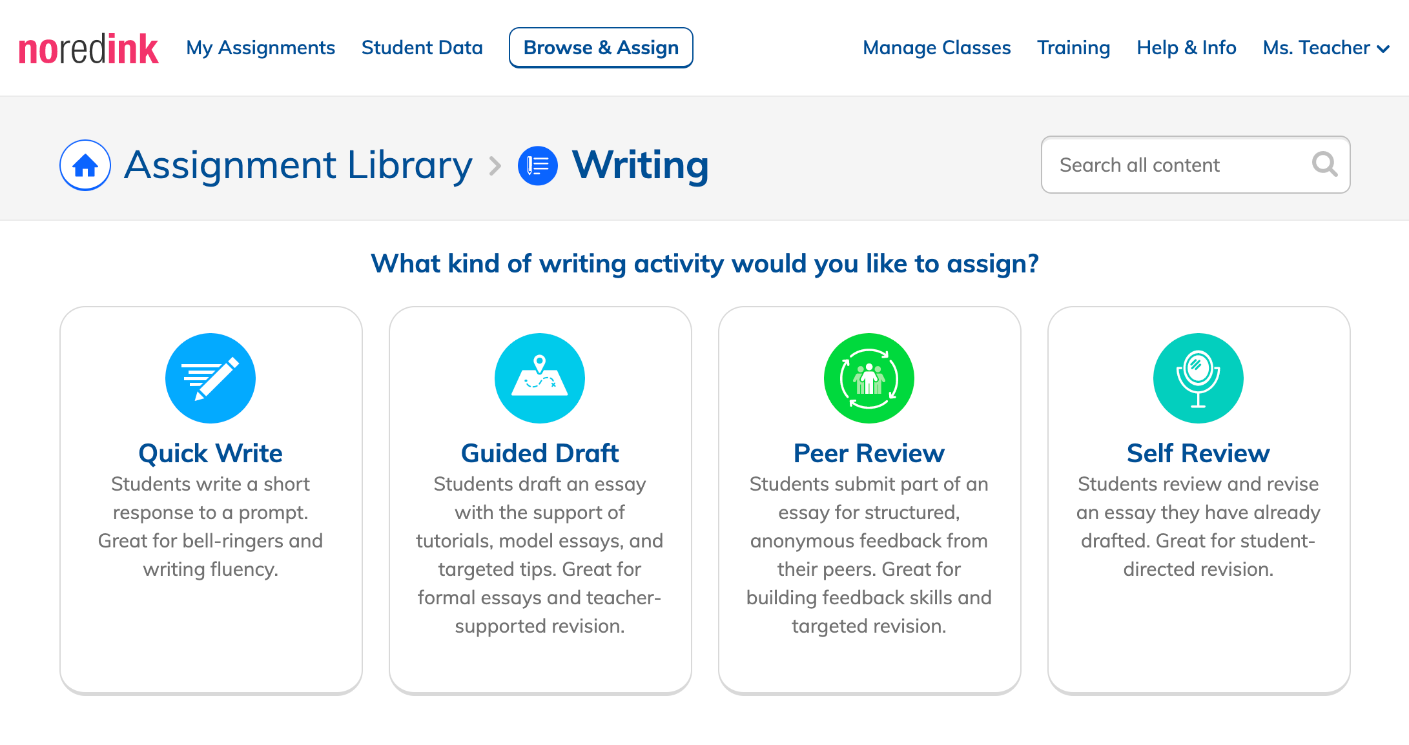The height and width of the screenshot is (745, 1409).
Task: Select the Self Review mirror icon
Action: (1198, 378)
